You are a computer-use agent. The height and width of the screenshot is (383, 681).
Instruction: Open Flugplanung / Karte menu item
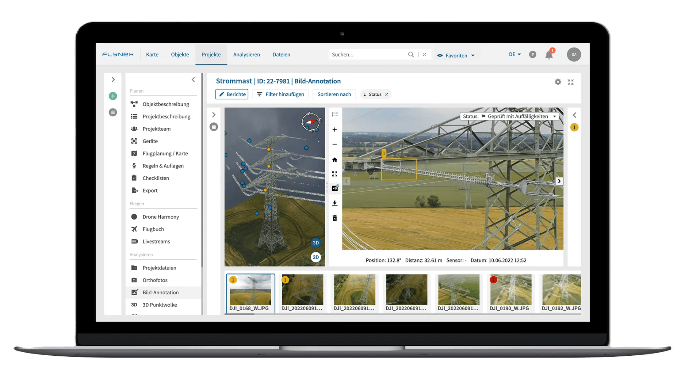165,154
